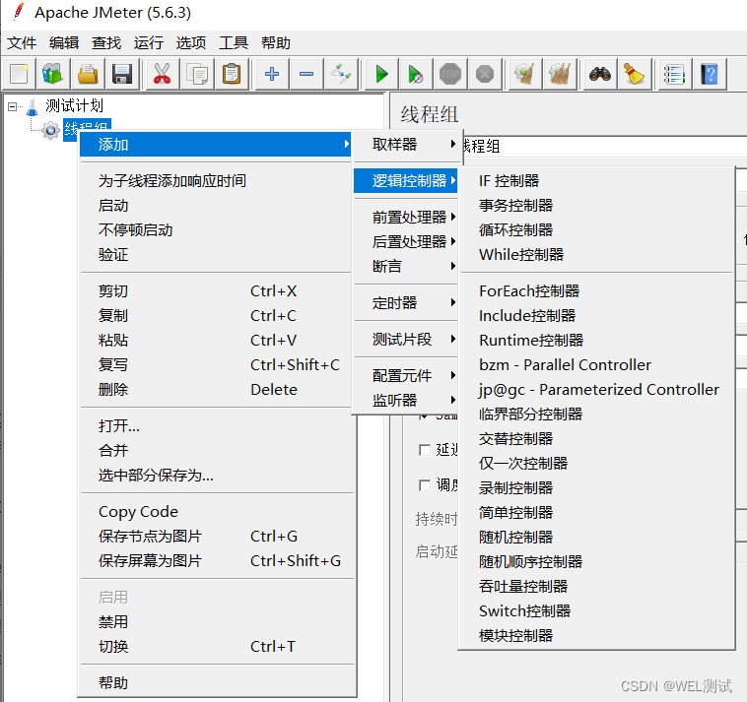Choose Switch控制器

596,611
